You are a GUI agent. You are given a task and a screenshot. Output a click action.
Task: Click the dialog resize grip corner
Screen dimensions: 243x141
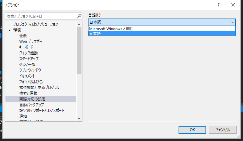click(x=238, y=137)
